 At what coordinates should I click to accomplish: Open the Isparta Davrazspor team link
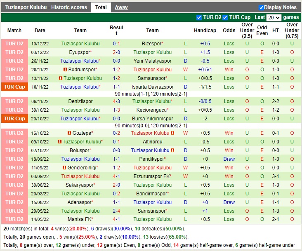152,87
